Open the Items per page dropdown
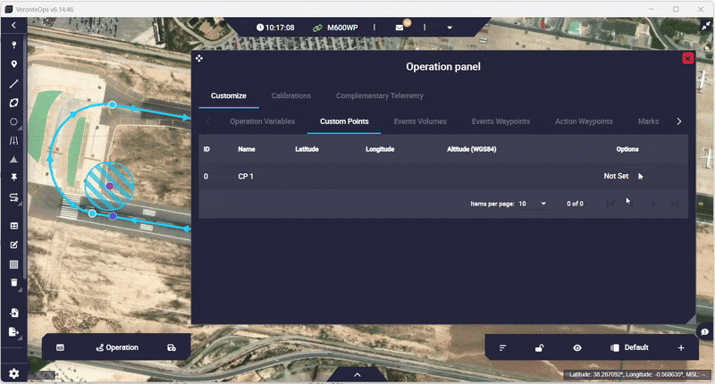Viewport: 715px width, 384px height. coord(533,204)
